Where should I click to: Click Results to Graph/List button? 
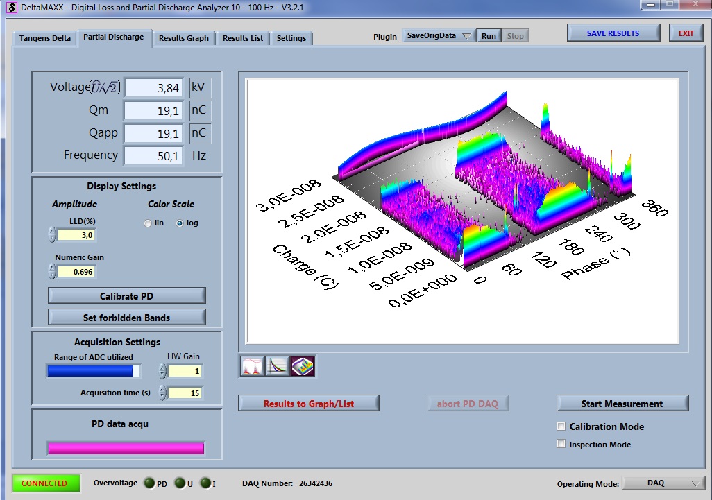(309, 404)
